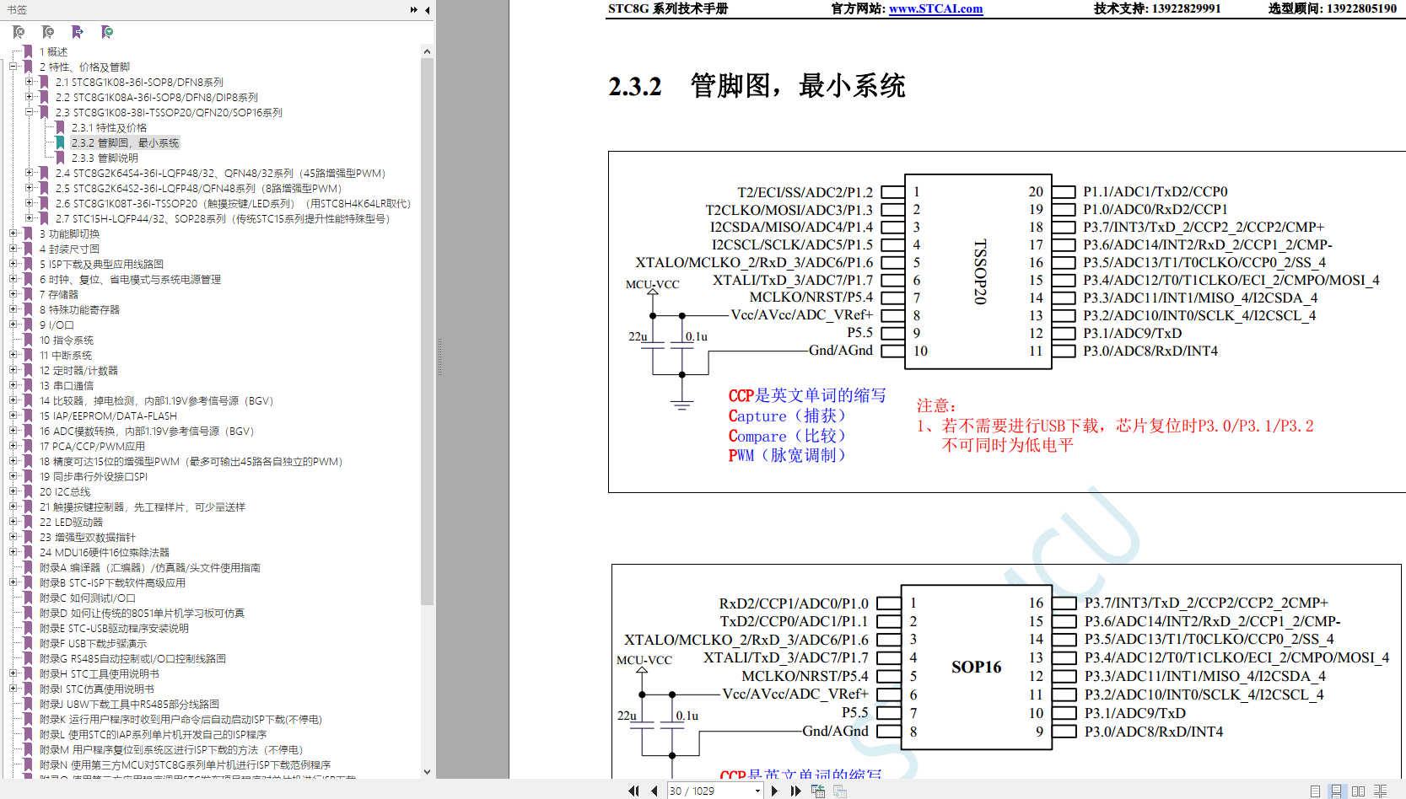Click the bookmarks panel scrollbar down arrow
The height and width of the screenshot is (799, 1406).
click(x=427, y=771)
